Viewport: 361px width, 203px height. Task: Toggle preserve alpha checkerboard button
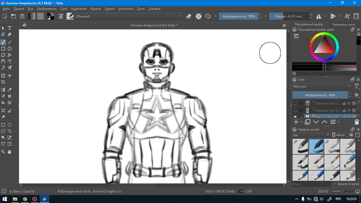pos(199,16)
